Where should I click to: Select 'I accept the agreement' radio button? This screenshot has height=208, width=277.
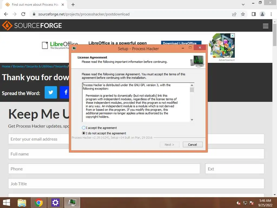tap(84, 128)
